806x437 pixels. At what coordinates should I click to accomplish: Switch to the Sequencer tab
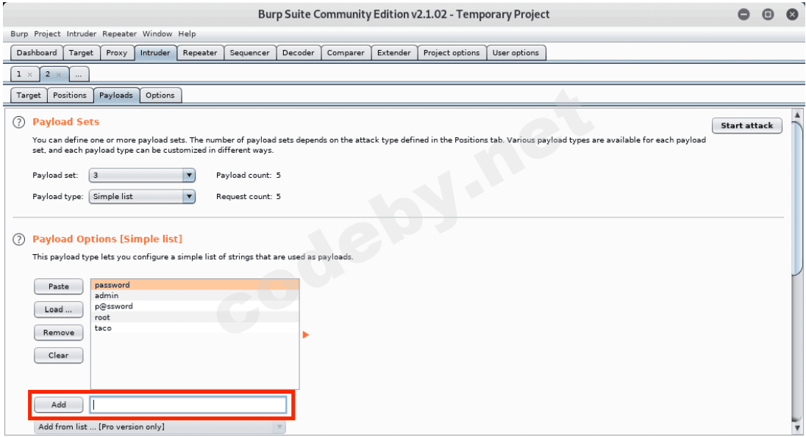249,53
